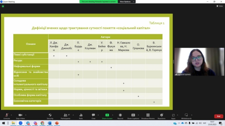
Task: Stop Video using the camera icon
Action: pyautogui.click(x=20, y=116)
